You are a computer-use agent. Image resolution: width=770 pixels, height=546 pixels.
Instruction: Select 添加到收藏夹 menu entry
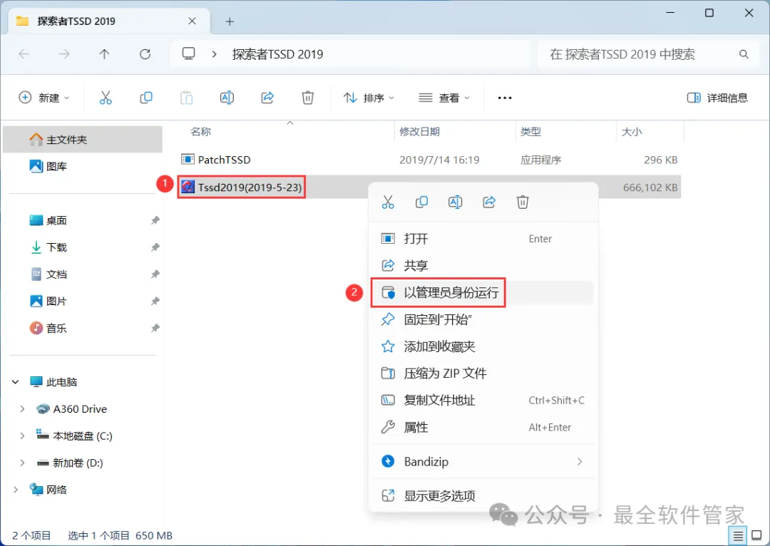click(x=483, y=346)
